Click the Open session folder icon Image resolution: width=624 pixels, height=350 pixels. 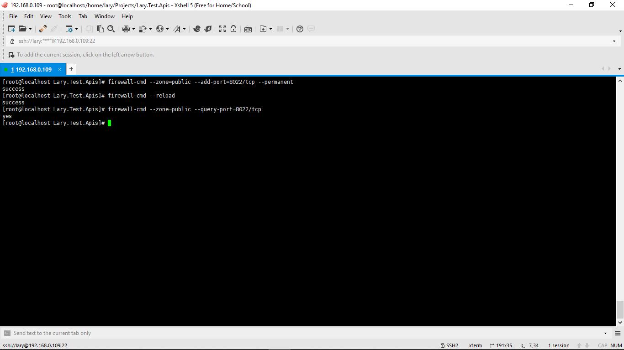(x=22, y=29)
